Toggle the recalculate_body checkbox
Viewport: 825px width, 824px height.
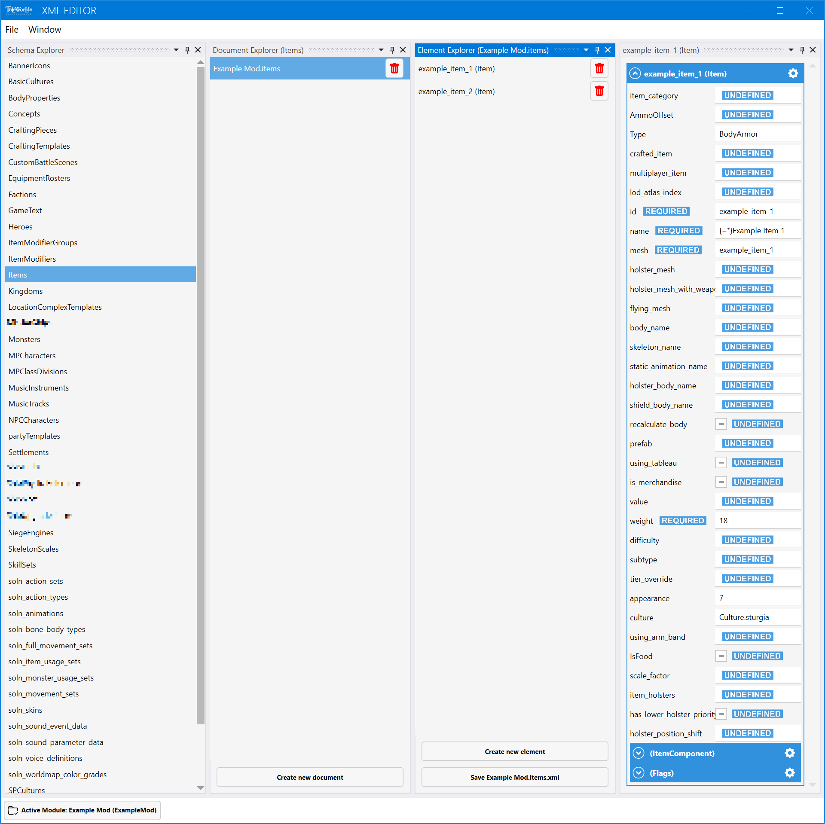[721, 424]
